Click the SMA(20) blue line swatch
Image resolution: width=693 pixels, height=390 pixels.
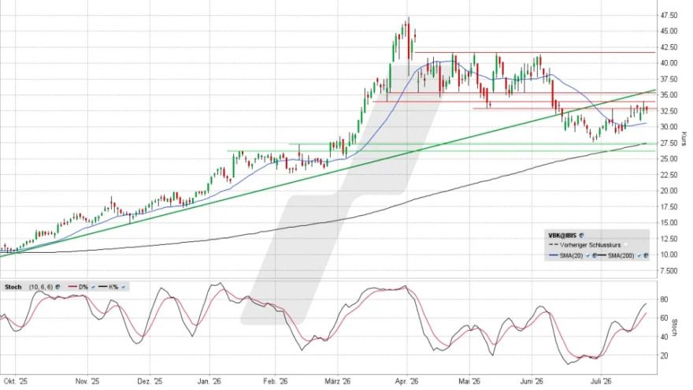(554, 255)
